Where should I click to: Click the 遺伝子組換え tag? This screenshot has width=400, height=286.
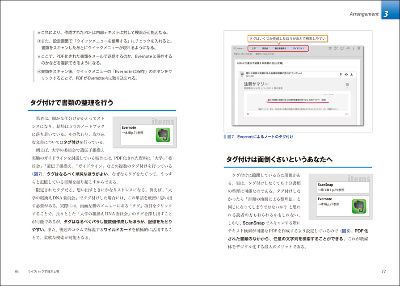click(281, 48)
